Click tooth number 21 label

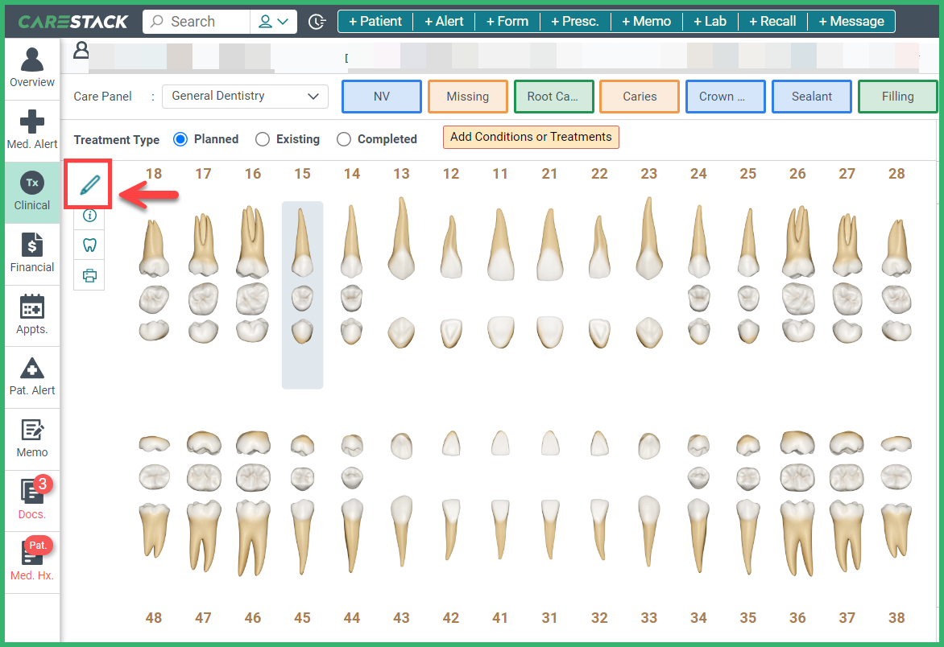point(549,174)
